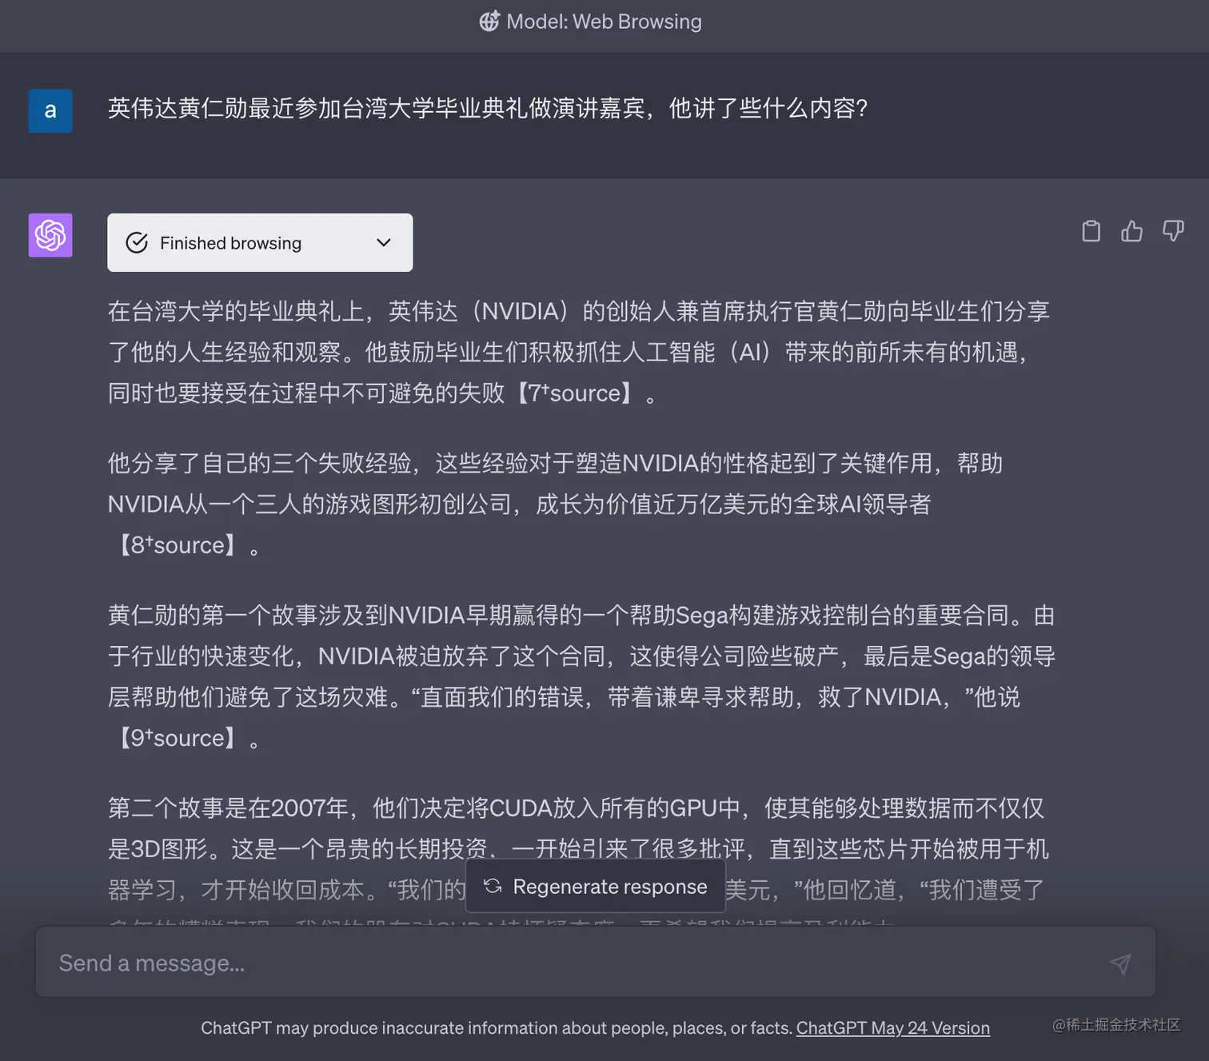Screen dimensions: 1209x1061
Task: Open the 9†source citation
Action: click(178, 738)
